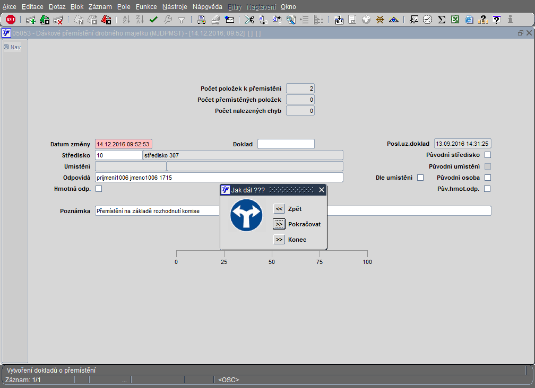This screenshot has height=388, width=535.
Task: Click the Pokračovat button in dialog
Action: (279, 224)
